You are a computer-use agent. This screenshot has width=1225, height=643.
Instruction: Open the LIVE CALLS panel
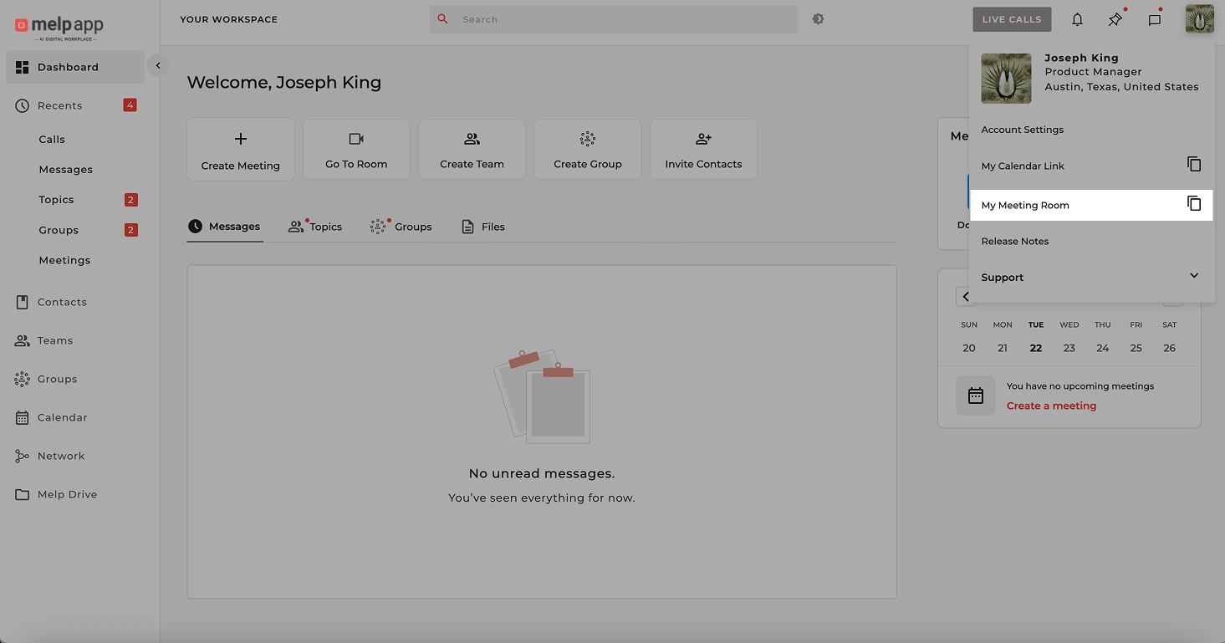[1012, 18]
